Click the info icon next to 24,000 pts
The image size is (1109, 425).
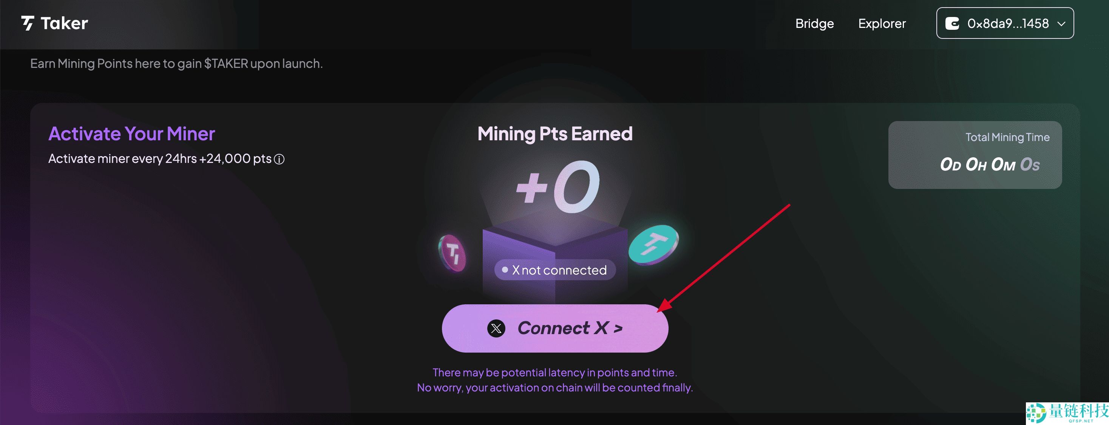tap(279, 160)
